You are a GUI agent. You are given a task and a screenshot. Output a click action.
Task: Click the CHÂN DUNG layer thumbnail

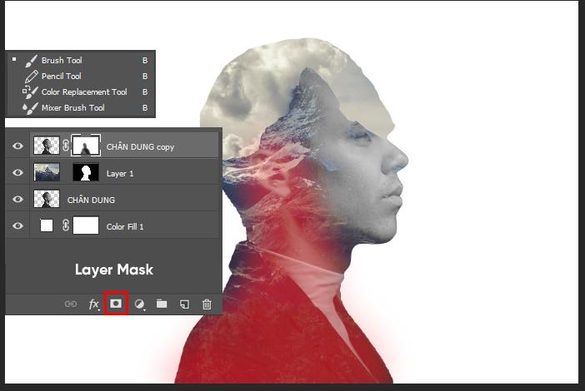pyautogui.click(x=47, y=199)
